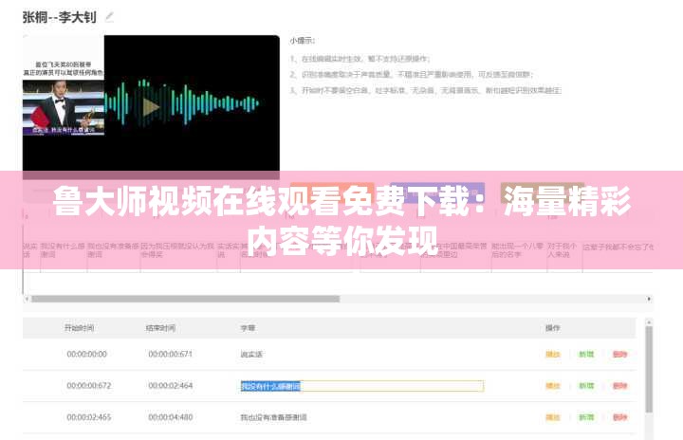Click the horizontal timeline scrollbar thumb
Image resolution: width=683 pixels, height=440 pixels.
coord(186,299)
